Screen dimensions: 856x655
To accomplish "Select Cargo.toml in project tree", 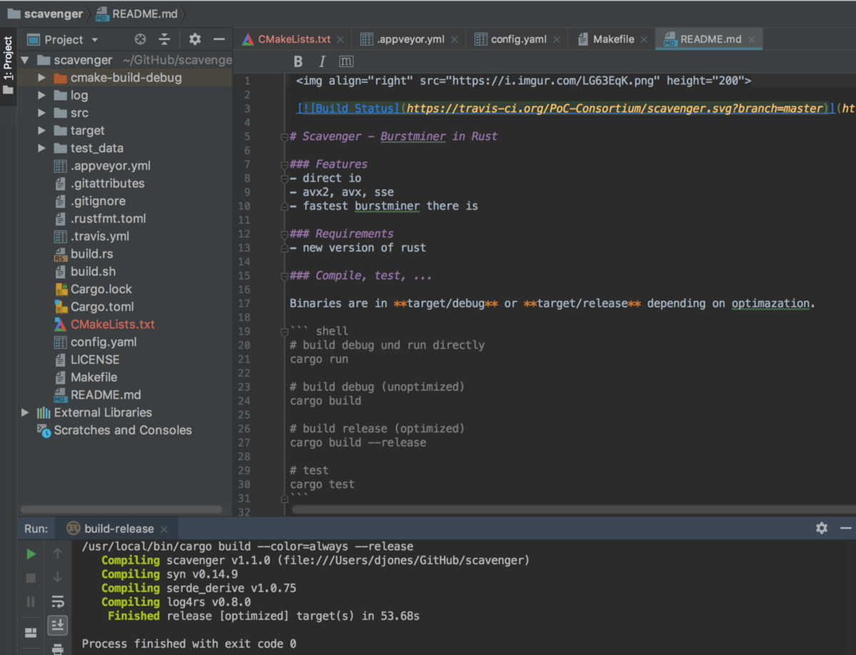I will point(102,307).
